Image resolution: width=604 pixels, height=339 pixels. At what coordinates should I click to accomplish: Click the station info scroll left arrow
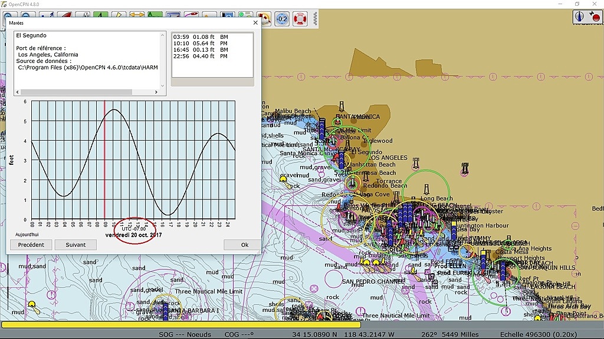click(x=17, y=92)
